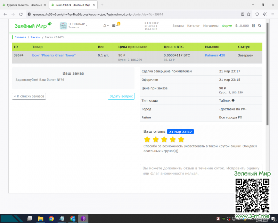
Task: Open the browser hamburger menu
Action: tap(273, 14)
